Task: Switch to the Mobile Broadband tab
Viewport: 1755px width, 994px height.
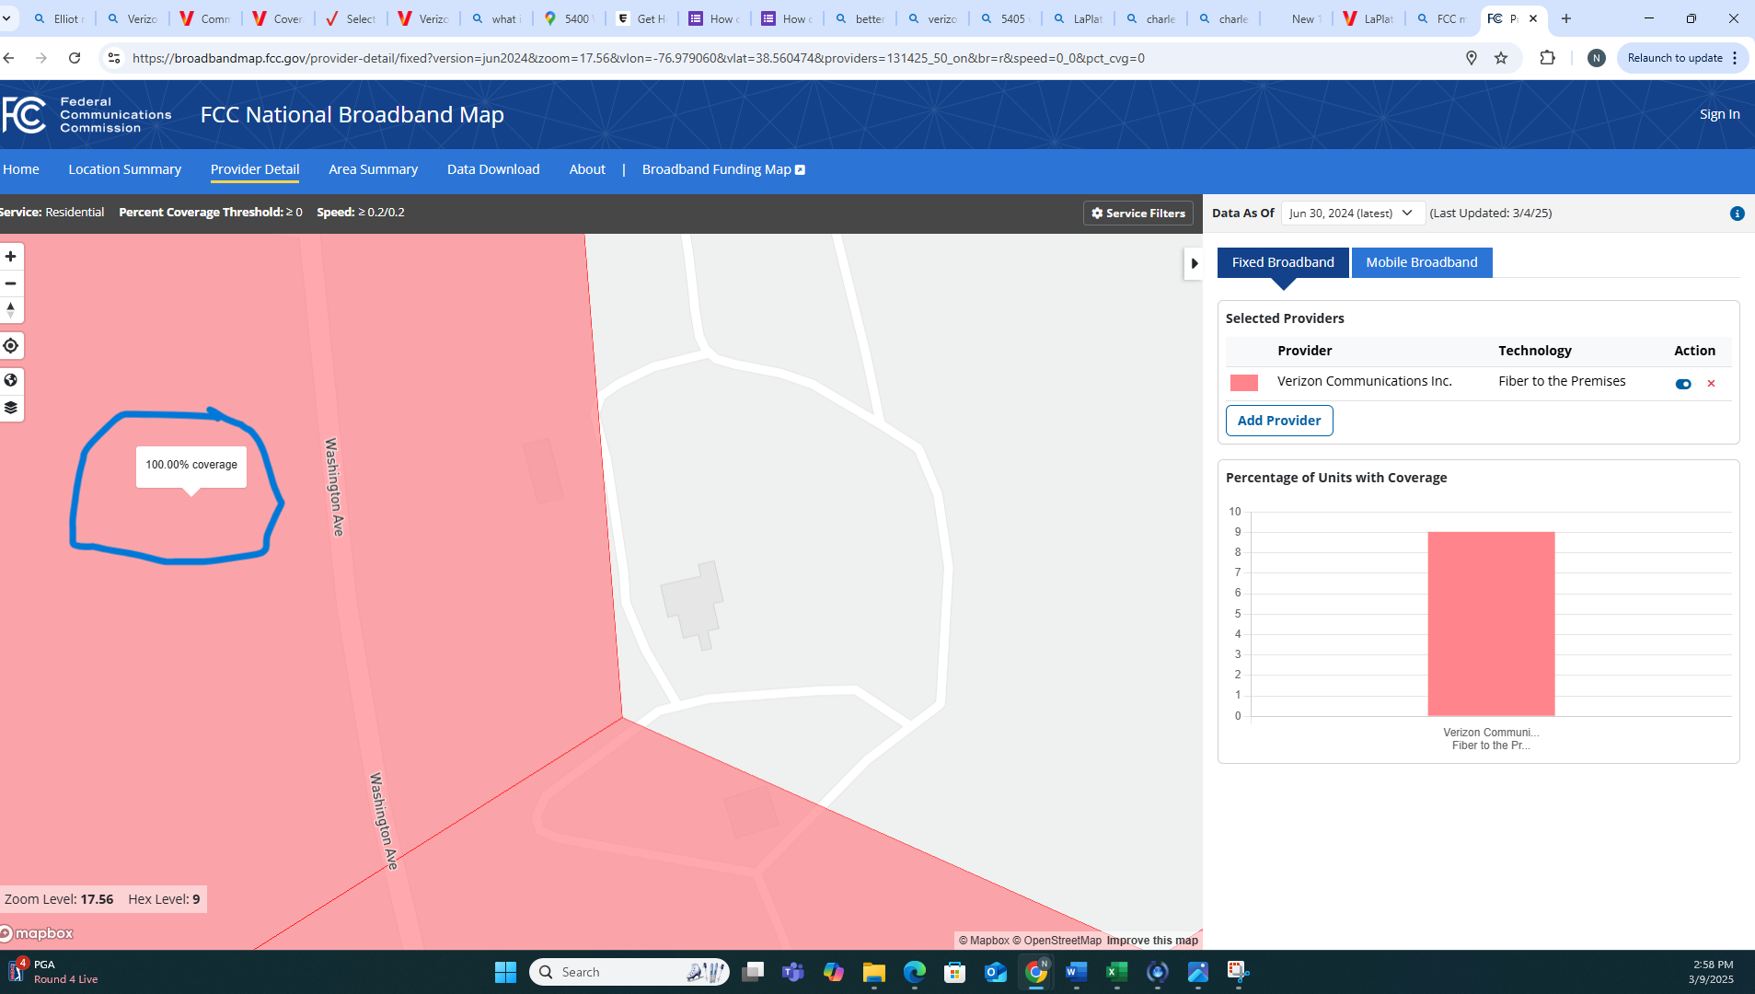Action: pos(1421,262)
